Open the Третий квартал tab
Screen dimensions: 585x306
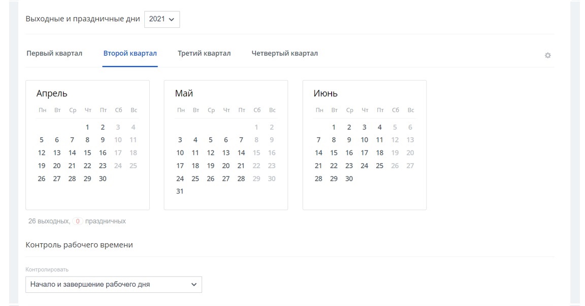[204, 53]
